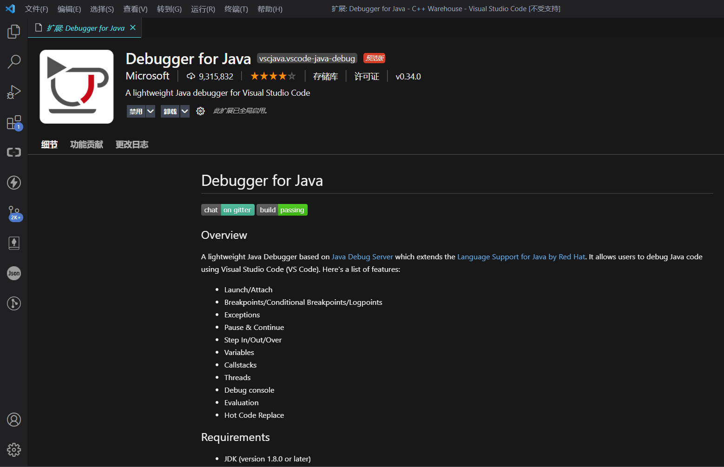The width and height of the screenshot is (724, 467).
Task: Open the 转到(G) menu
Action: click(169, 9)
